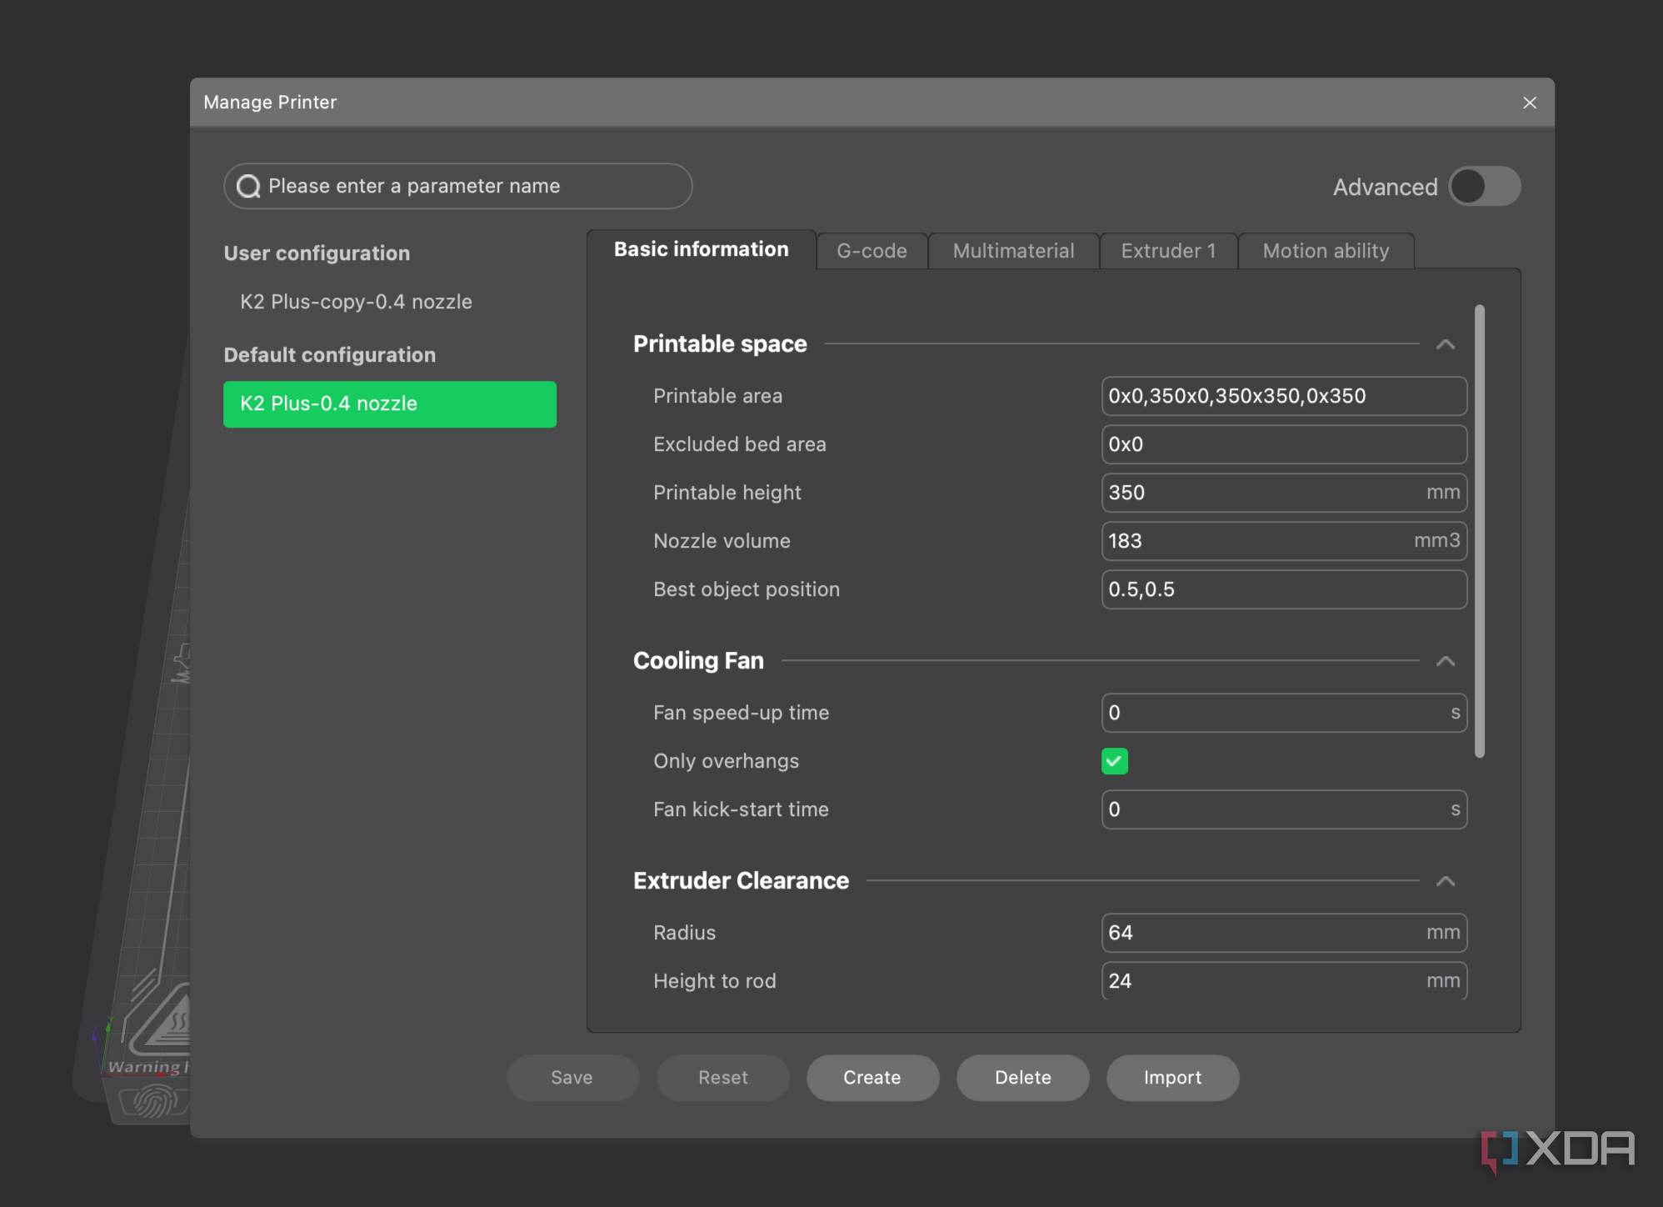
Task: Click the Printable space heading
Action: pyautogui.click(x=720, y=344)
